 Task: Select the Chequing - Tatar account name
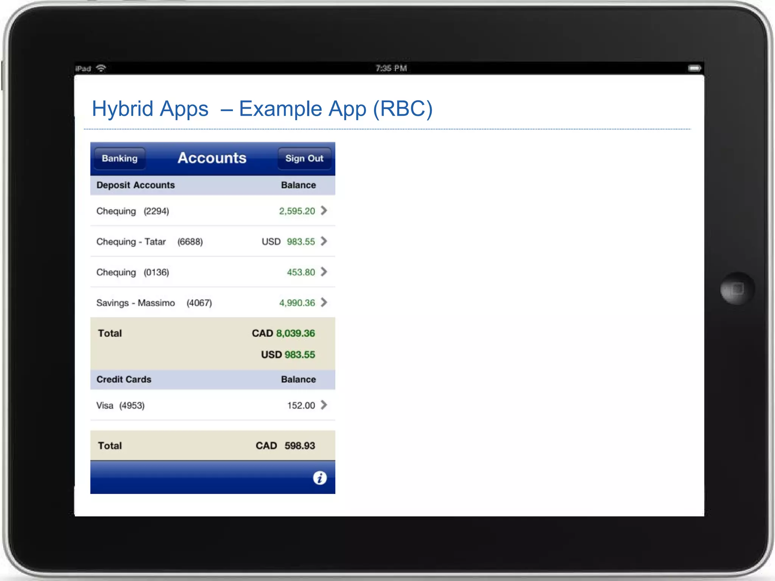[x=131, y=242]
